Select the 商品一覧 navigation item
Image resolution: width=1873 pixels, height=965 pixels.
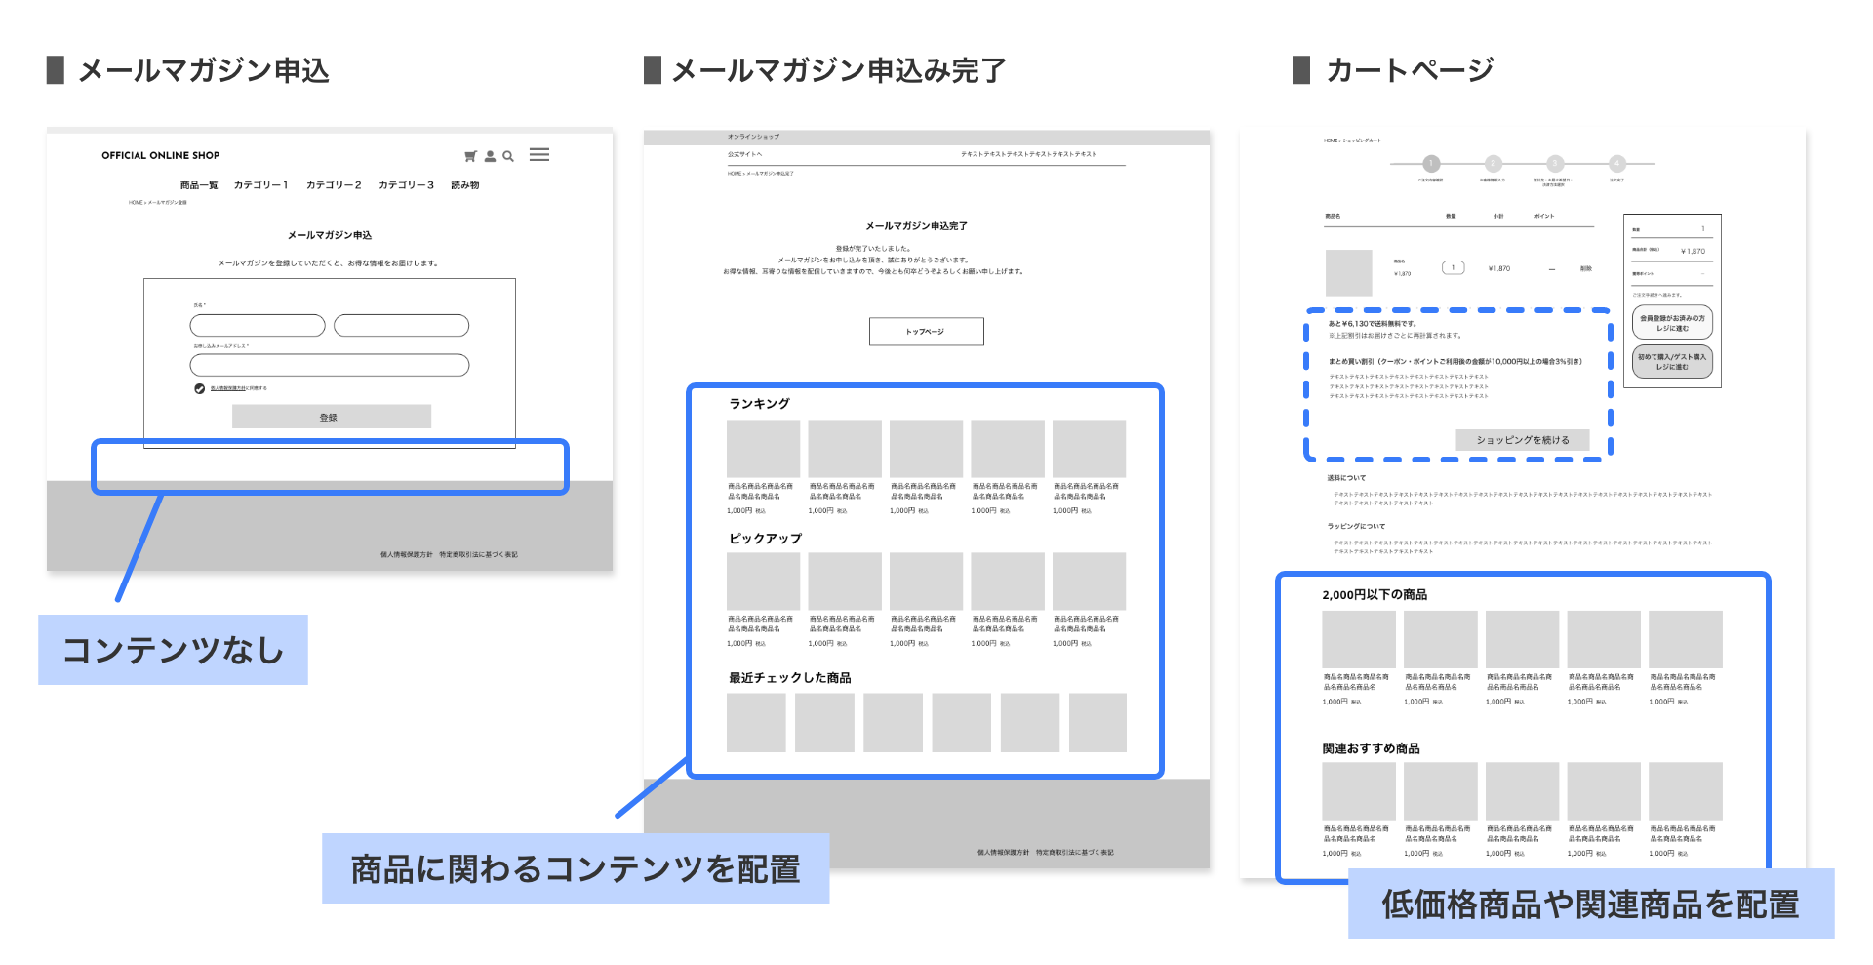point(199,185)
